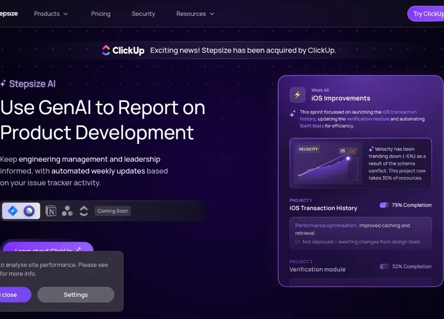Click the Asana three-dots icon
444x319 pixels.
pos(67,211)
